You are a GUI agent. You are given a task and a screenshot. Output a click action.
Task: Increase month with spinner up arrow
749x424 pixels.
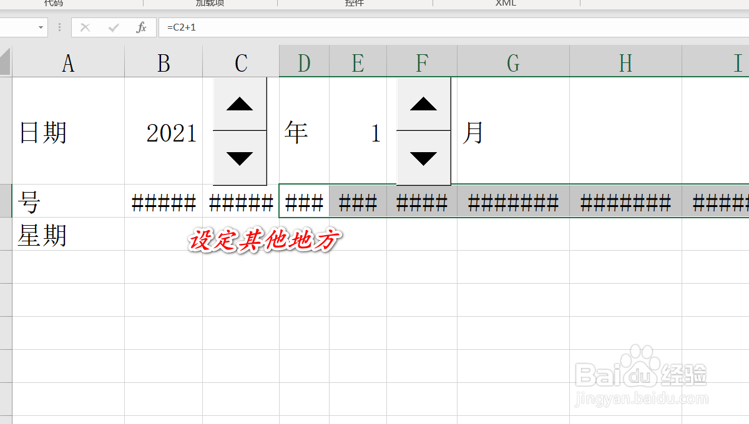[x=424, y=104]
